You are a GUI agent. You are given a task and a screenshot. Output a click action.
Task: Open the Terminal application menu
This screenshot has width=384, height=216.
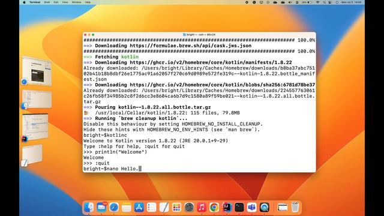click(x=35, y=2)
